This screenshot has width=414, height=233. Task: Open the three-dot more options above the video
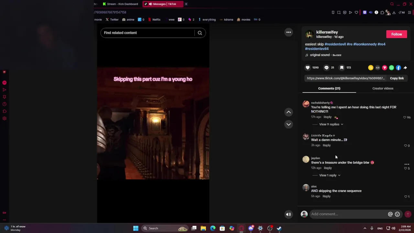[289, 32]
